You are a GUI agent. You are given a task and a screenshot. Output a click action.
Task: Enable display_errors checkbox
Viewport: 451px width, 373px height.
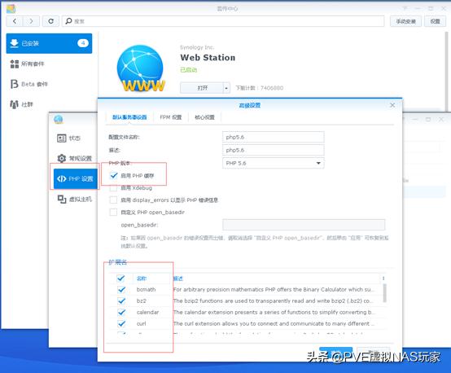click(x=114, y=200)
